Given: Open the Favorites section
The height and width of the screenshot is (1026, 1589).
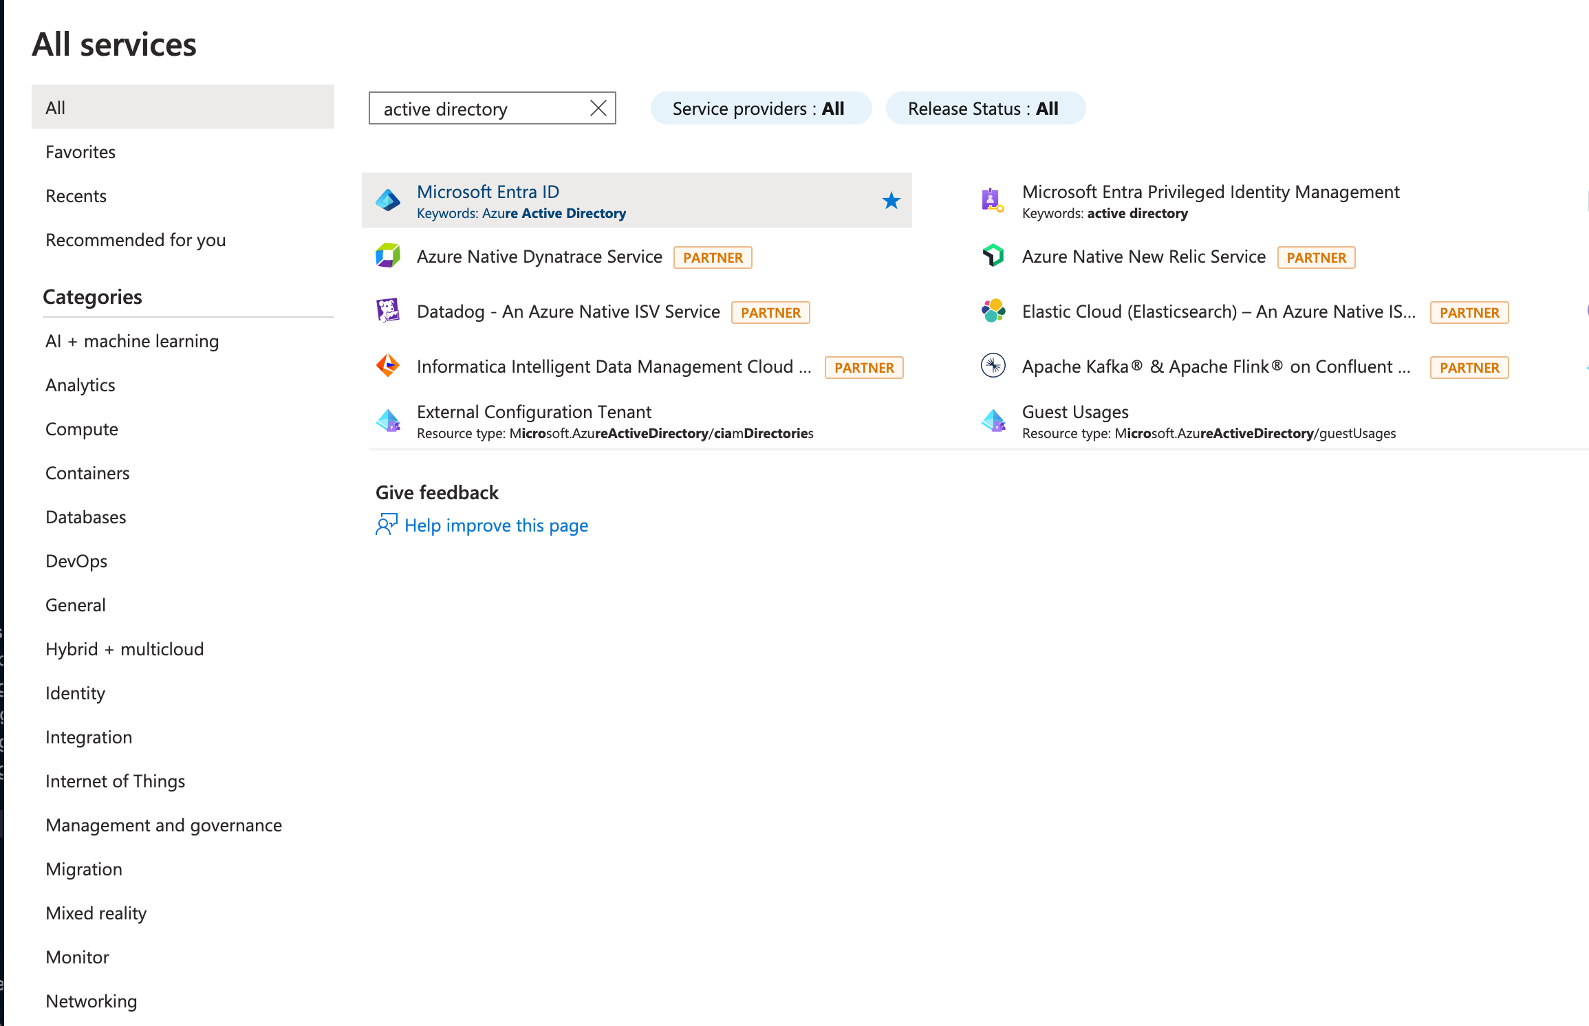Looking at the screenshot, I should 80,152.
